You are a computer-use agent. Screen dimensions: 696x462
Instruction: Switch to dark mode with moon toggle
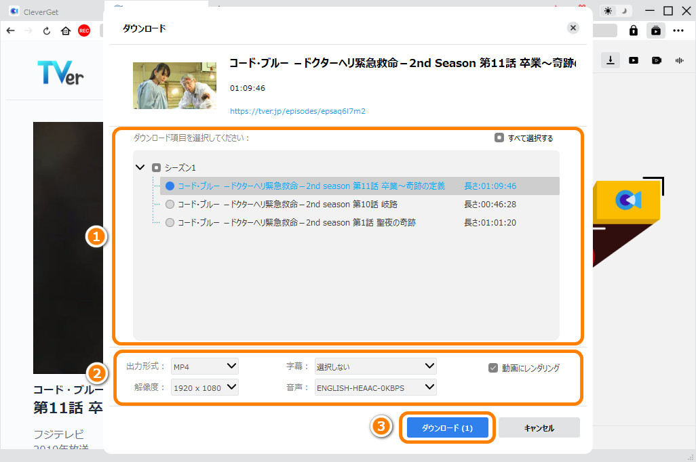pyautogui.click(x=625, y=11)
